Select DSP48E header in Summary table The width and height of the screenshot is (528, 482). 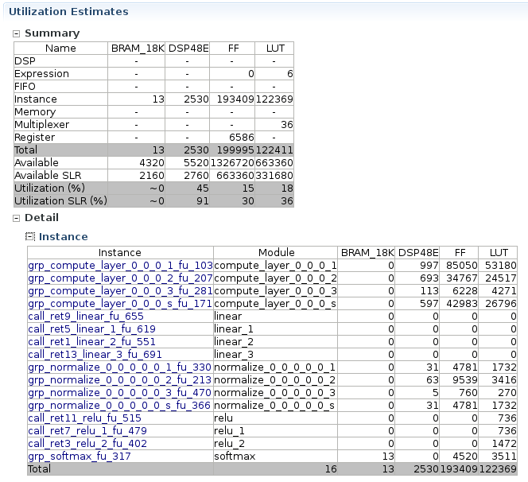coord(188,49)
